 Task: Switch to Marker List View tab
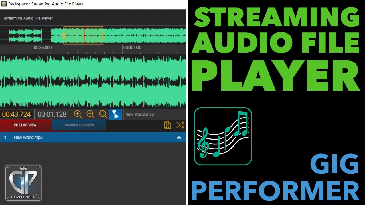click(x=79, y=125)
